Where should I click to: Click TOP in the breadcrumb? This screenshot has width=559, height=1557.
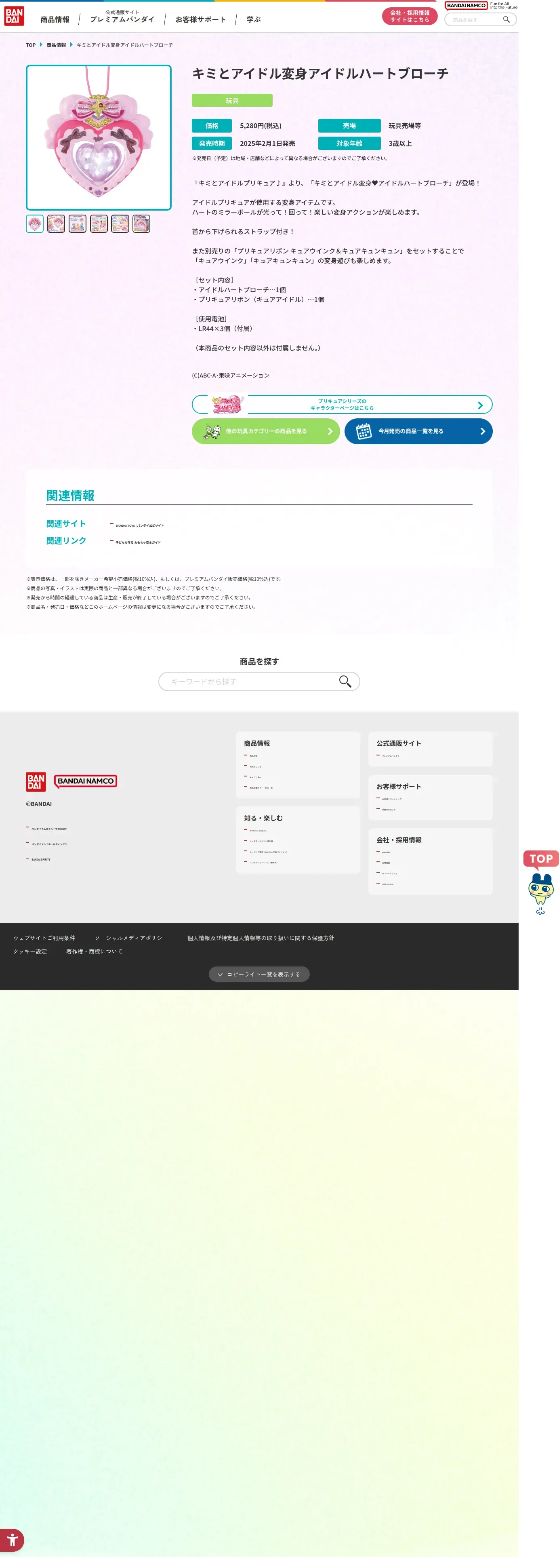pos(31,45)
